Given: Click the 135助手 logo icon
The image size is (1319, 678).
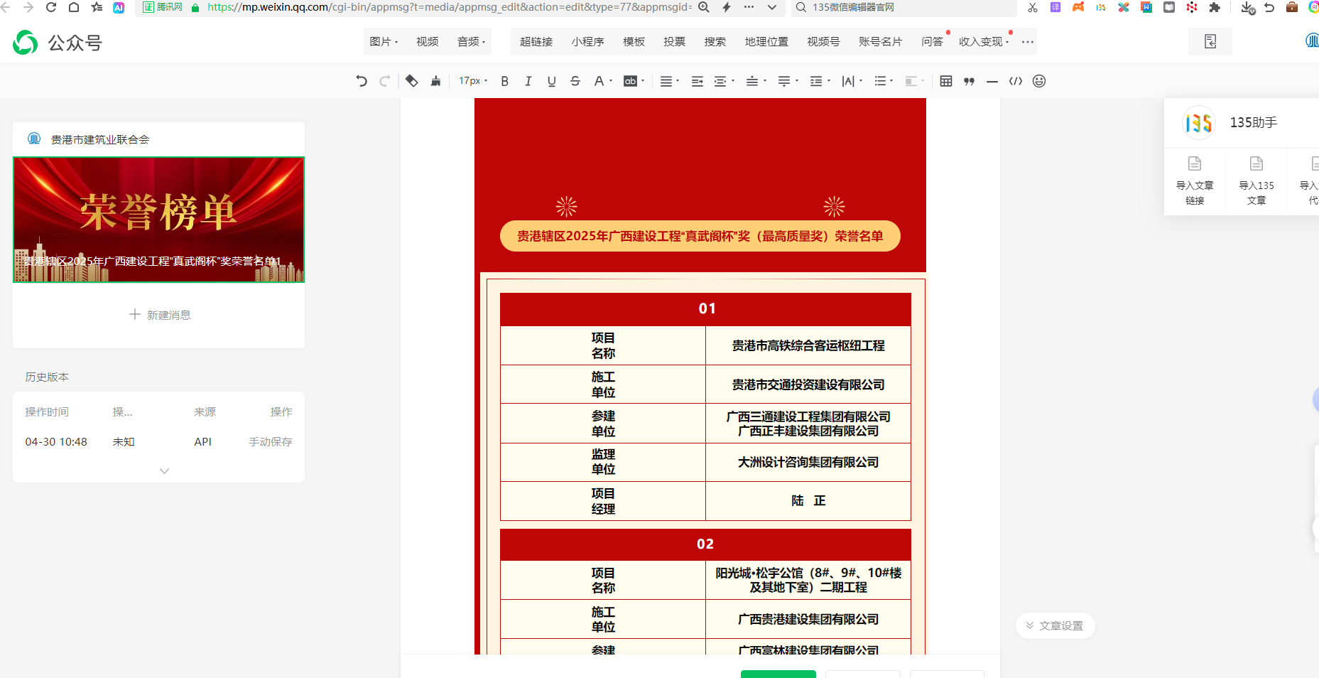Looking at the screenshot, I should coord(1198,122).
